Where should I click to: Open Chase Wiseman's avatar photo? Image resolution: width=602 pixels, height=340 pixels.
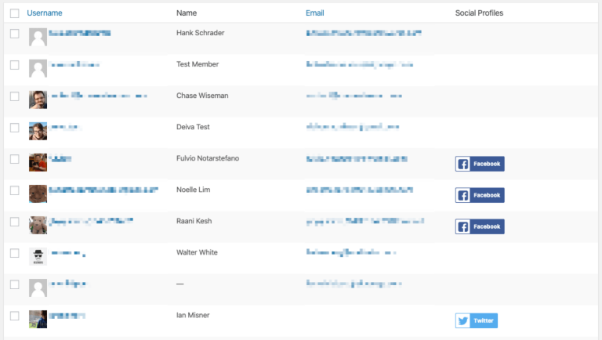click(x=38, y=99)
